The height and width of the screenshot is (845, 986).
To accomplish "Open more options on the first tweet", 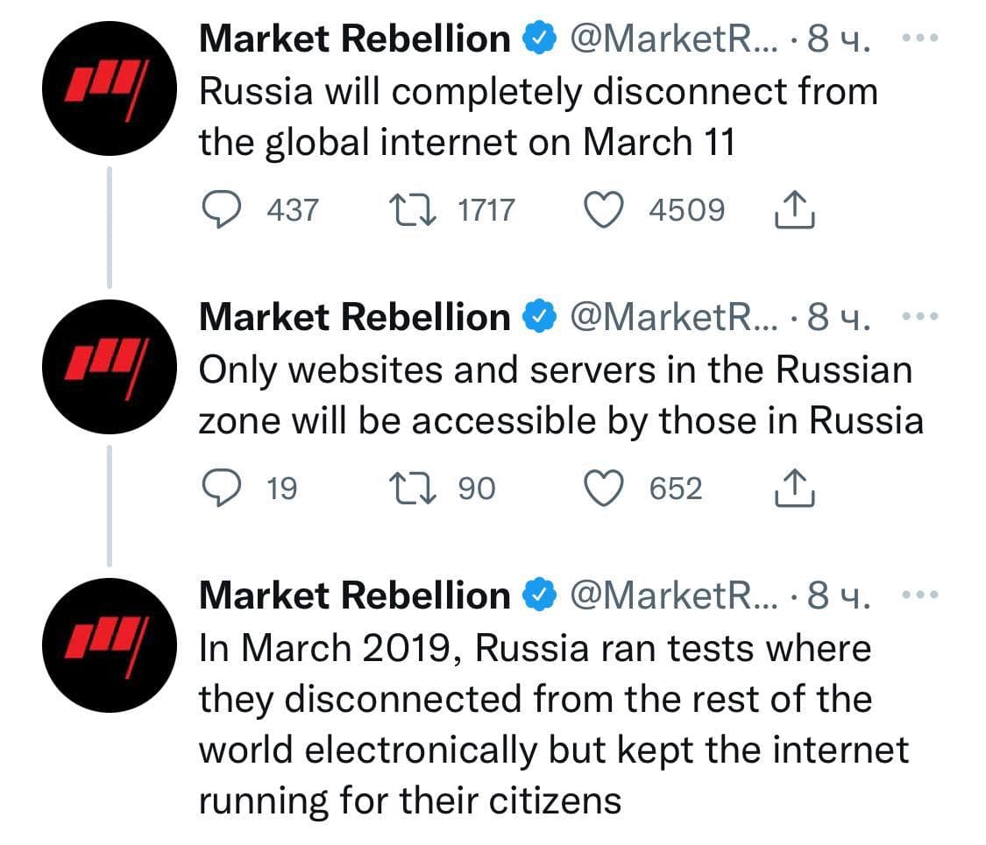I will point(919,39).
